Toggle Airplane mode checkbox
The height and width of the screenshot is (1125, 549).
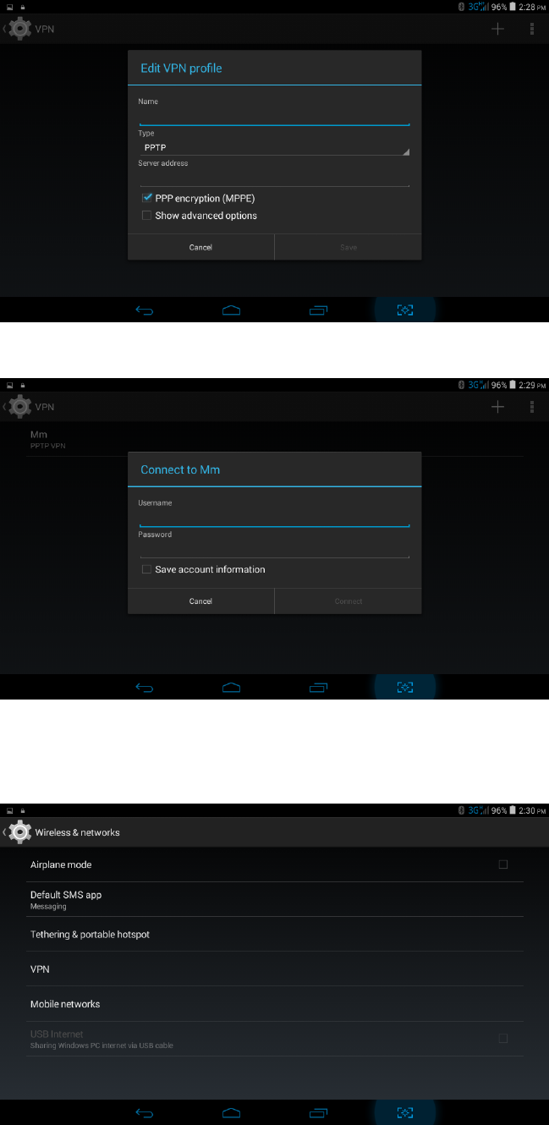coord(503,864)
